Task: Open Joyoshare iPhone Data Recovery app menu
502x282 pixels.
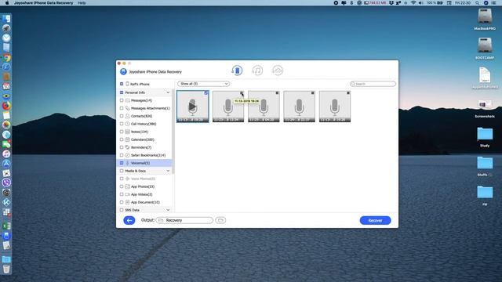Action: (44, 3)
